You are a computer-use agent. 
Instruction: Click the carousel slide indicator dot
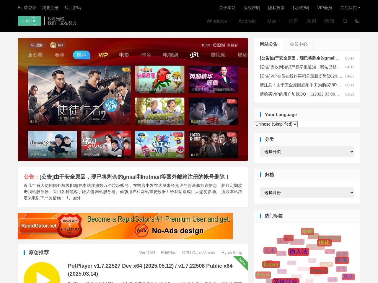[x=120, y=156]
